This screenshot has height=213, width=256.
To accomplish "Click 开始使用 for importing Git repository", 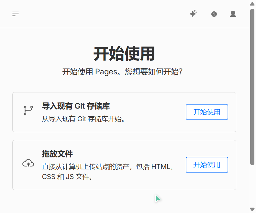I will (x=207, y=112).
